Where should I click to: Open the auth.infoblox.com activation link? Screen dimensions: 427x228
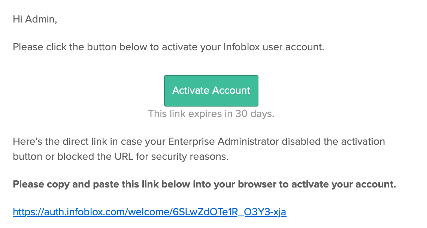pos(149,211)
